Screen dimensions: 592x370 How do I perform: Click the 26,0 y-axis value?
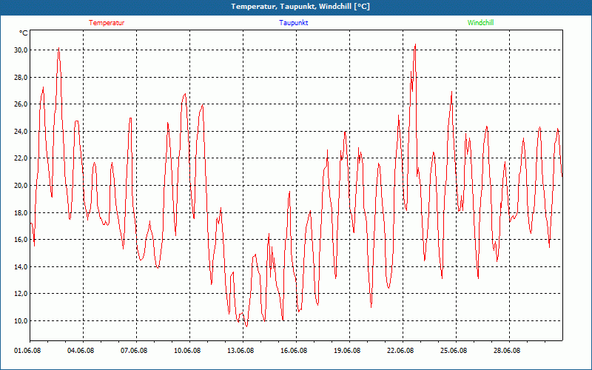[x=21, y=104]
